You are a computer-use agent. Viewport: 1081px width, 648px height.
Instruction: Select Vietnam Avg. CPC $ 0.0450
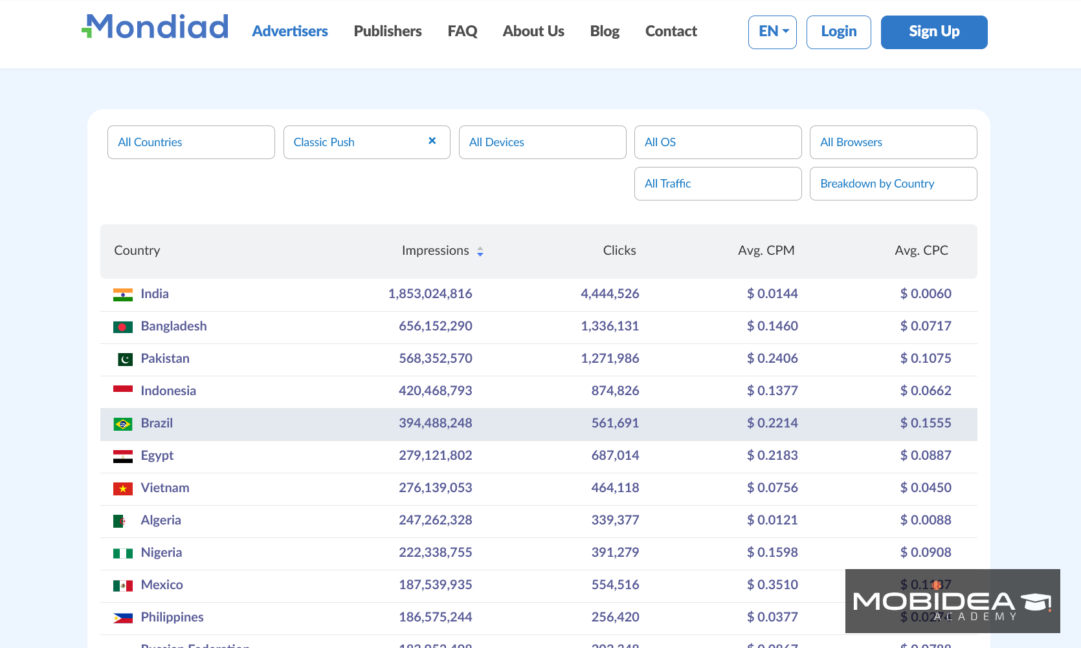[x=926, y=488]
